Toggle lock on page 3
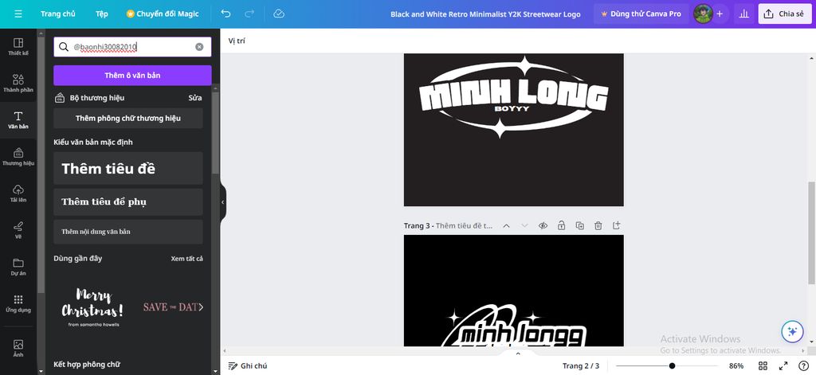The width and height of the screenshot is (816, 375). (562, 225)
